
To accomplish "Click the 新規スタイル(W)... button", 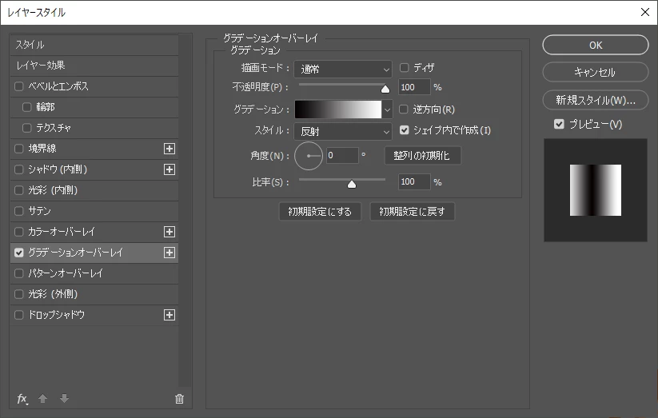I will click(596, 100).
